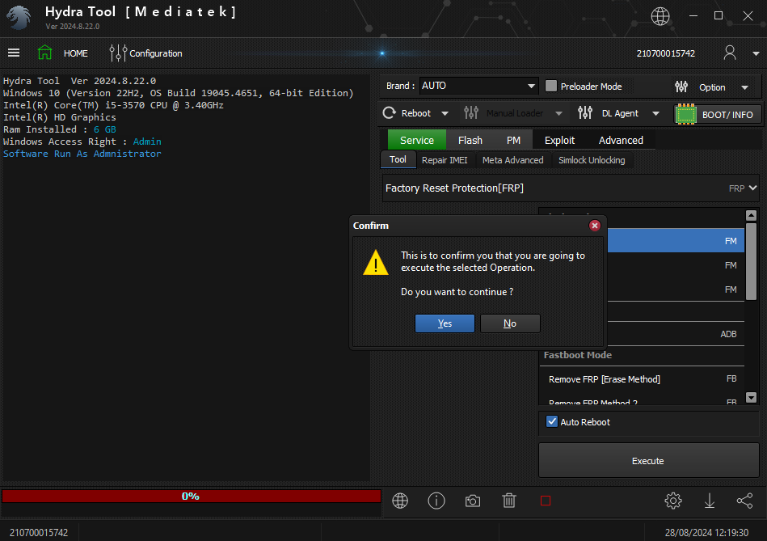Close the Confirm dialog with red X
Image resolution: width=767 pixels, height=541 pixels.
click(594, 225)
